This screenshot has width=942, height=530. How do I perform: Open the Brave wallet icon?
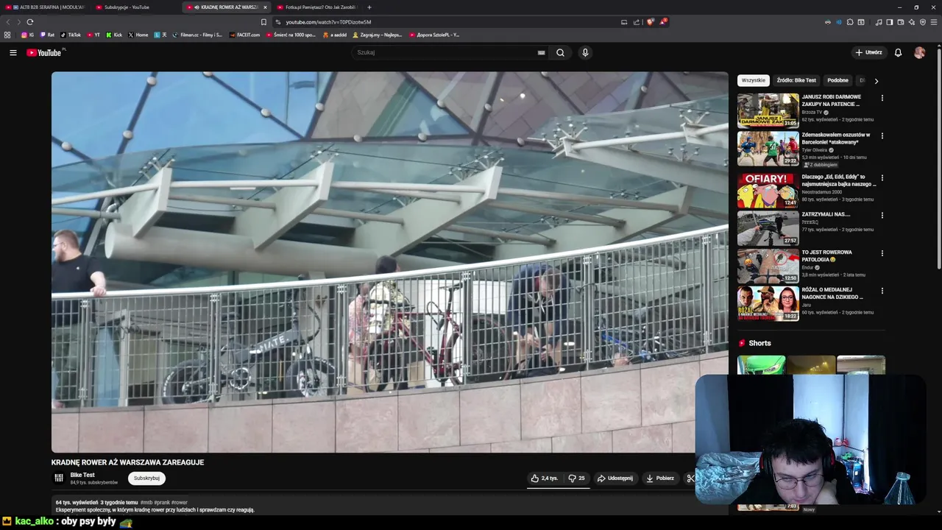[901, 22]
